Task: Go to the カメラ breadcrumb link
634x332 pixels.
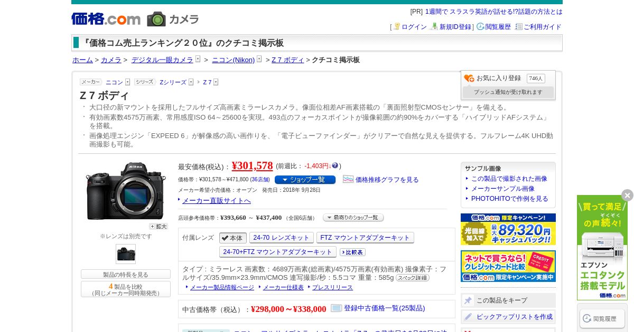Action: click(111, 60)
